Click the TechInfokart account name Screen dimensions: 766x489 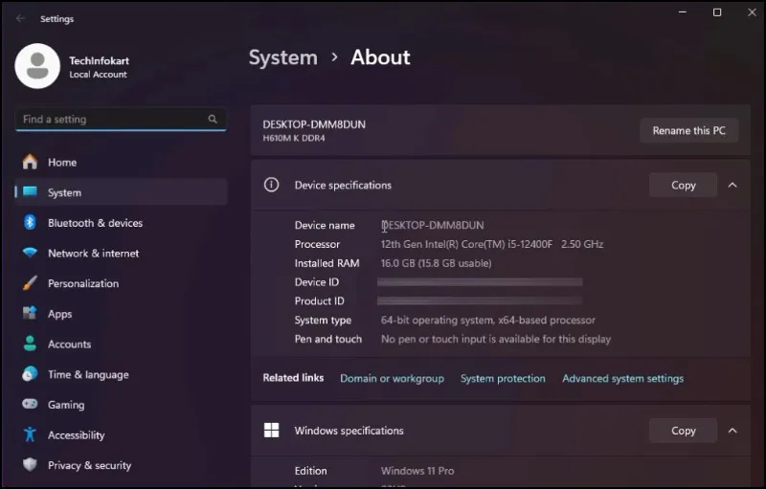100,60
